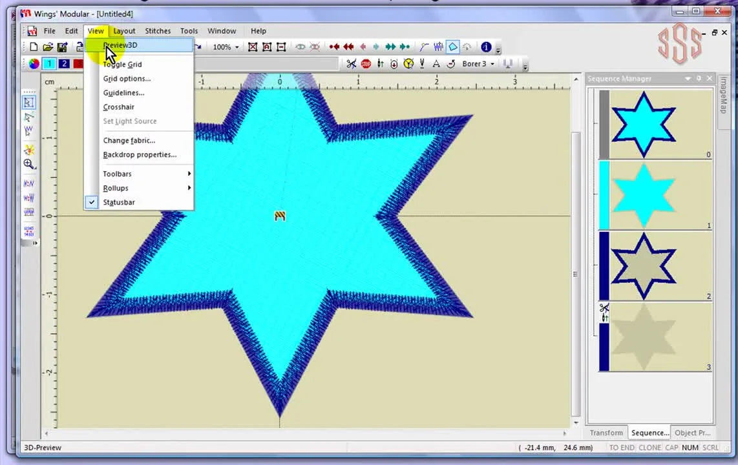Viewport: 738px width, 465px height.
Task: Toggle the stitch view zigzag icon
Action: point(438,47)
